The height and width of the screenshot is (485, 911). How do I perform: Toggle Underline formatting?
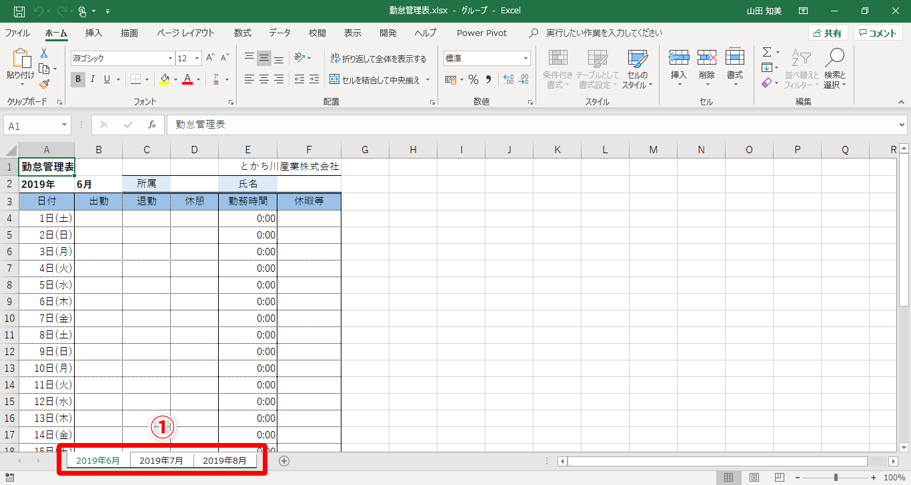pos(107,79)
